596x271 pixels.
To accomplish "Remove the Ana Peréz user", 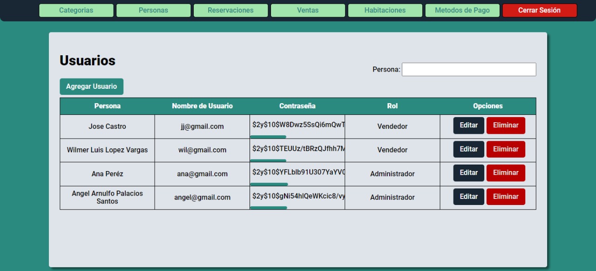I will click(506, 173).
